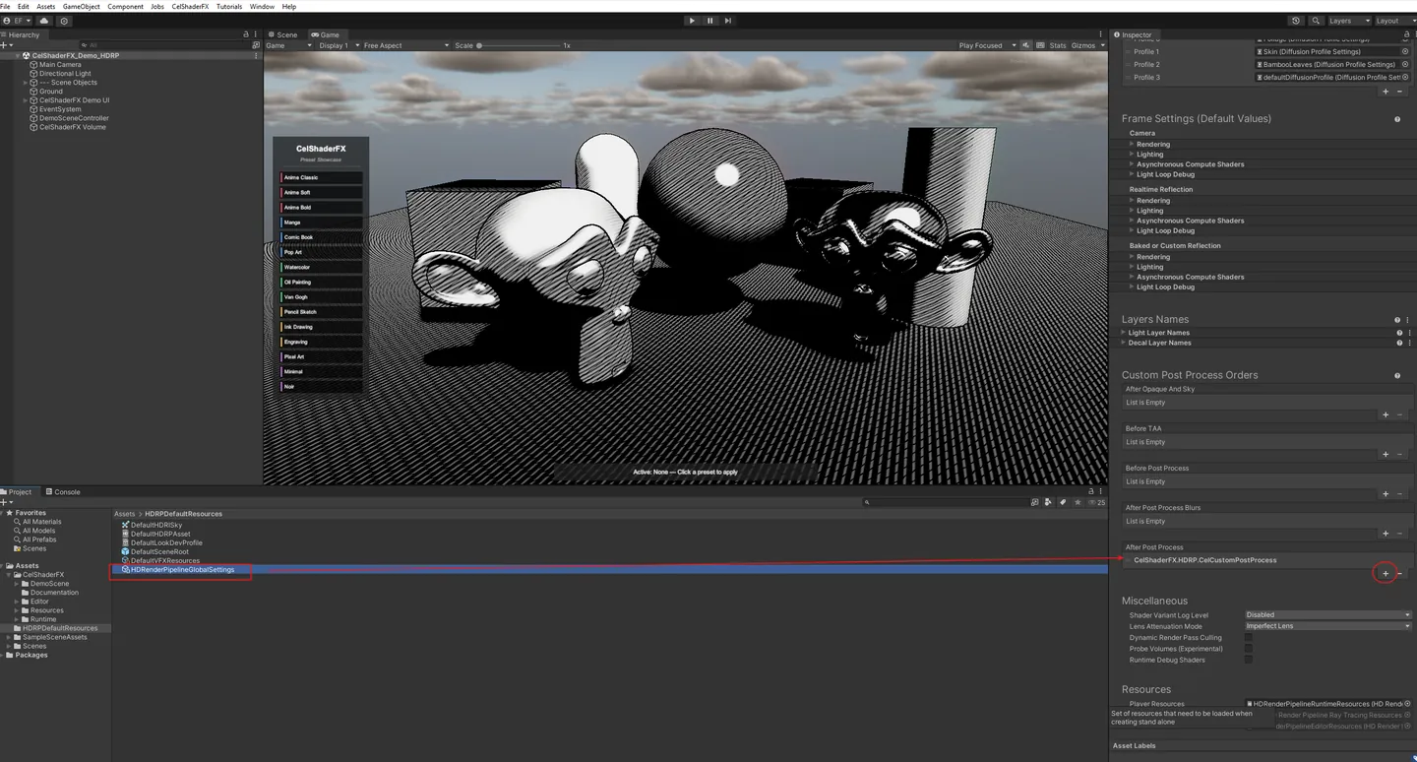1417x762 pixels.
Task: Click the Step frame button
Action: pos(728,21)
